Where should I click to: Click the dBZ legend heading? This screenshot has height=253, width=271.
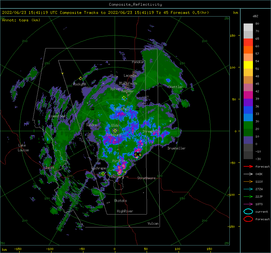coord(255,16)
